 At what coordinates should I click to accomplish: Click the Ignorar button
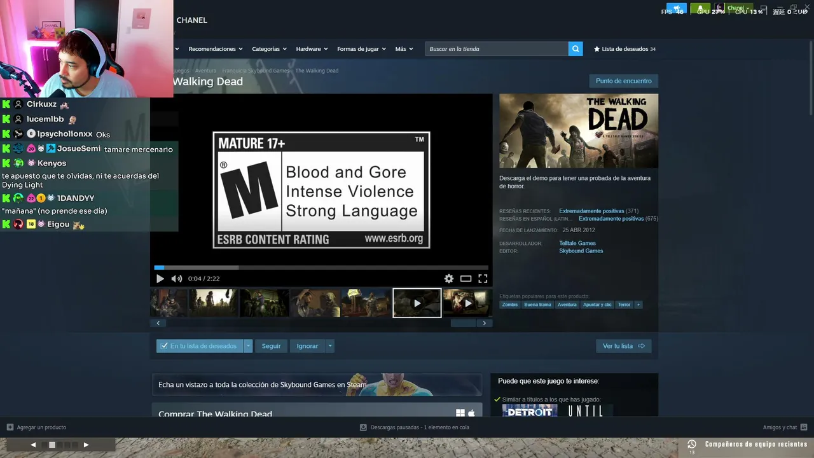pos(307,346)
